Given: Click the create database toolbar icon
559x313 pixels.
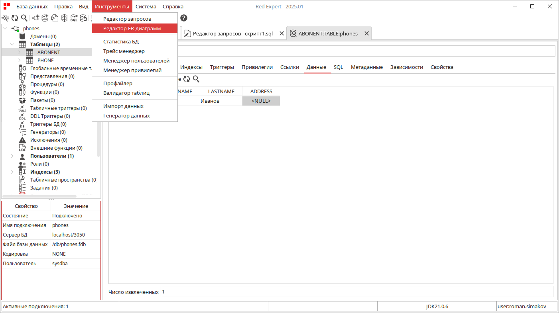Looking at the screenshot, I should (x=45, y=18).
